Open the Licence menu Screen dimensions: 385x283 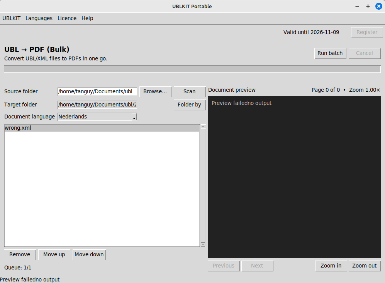click(x=67, y=18)
